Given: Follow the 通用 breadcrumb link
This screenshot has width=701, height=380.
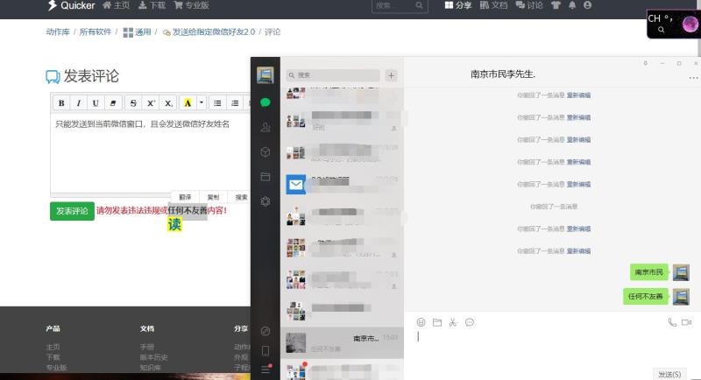Looking at the screenshot, I should (x=138, y=32).
